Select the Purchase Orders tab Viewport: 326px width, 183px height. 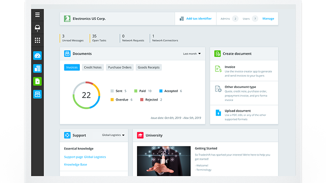(120, 67)
